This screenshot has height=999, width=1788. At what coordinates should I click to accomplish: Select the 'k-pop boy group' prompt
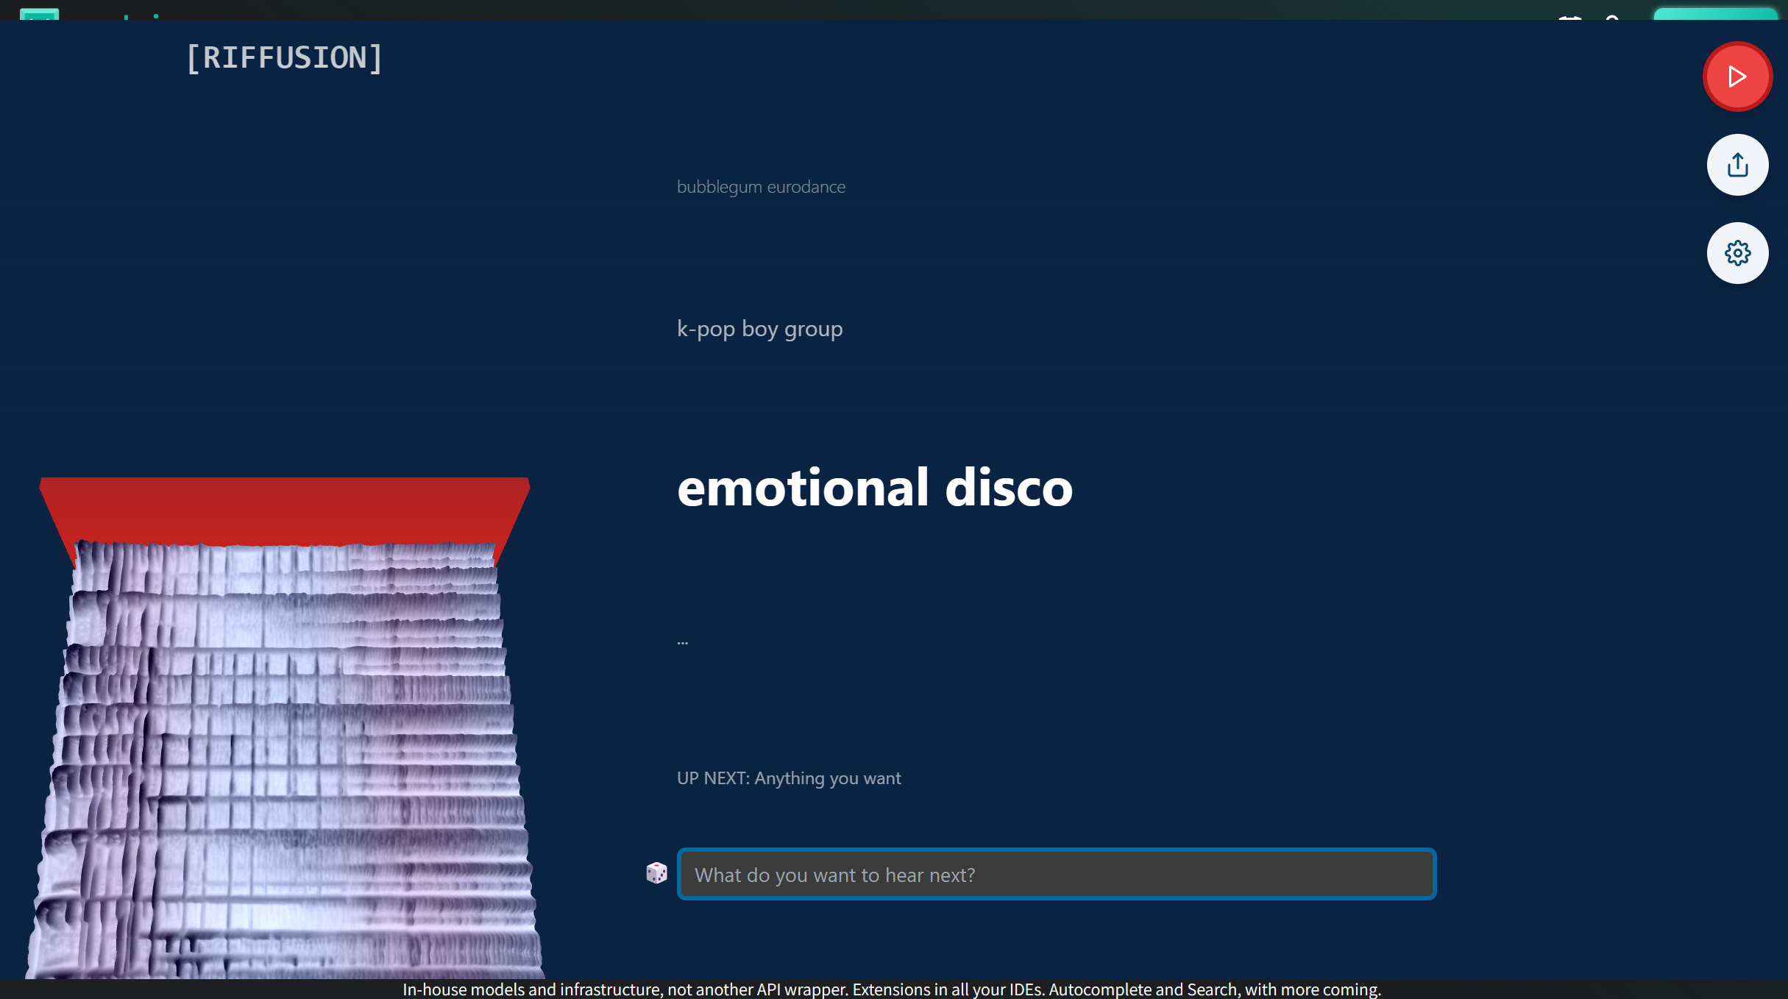(x=759, y=329)
